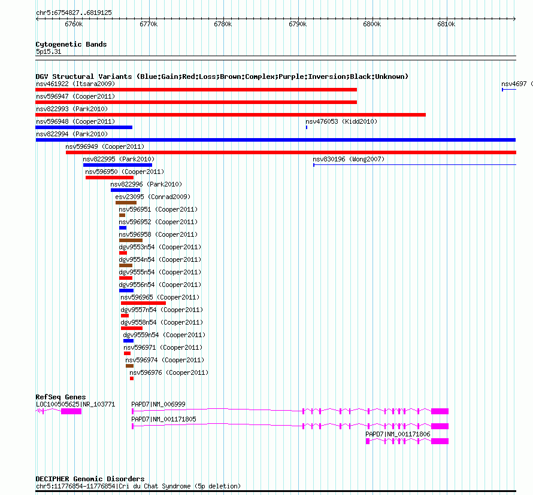533x495 pixels.
Task: Select nsv596952 (Cooper2011) label
Action: pyautogui.click(x=158, y=222)
